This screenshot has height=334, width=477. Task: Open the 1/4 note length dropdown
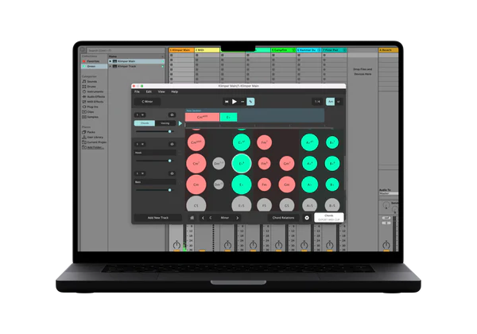(x=317, y=101)
